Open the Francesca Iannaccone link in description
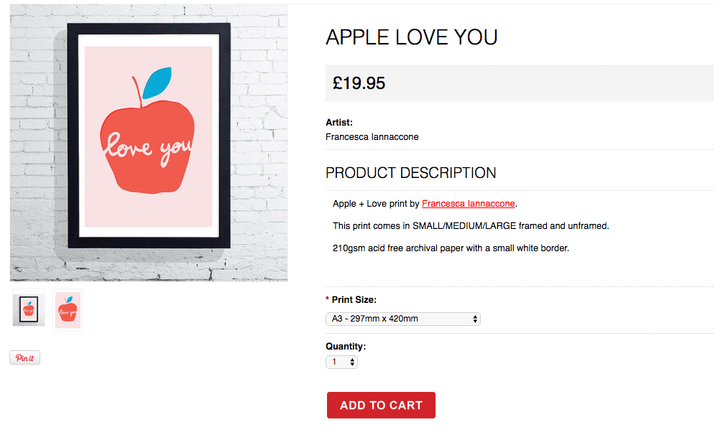 [468, 204]
